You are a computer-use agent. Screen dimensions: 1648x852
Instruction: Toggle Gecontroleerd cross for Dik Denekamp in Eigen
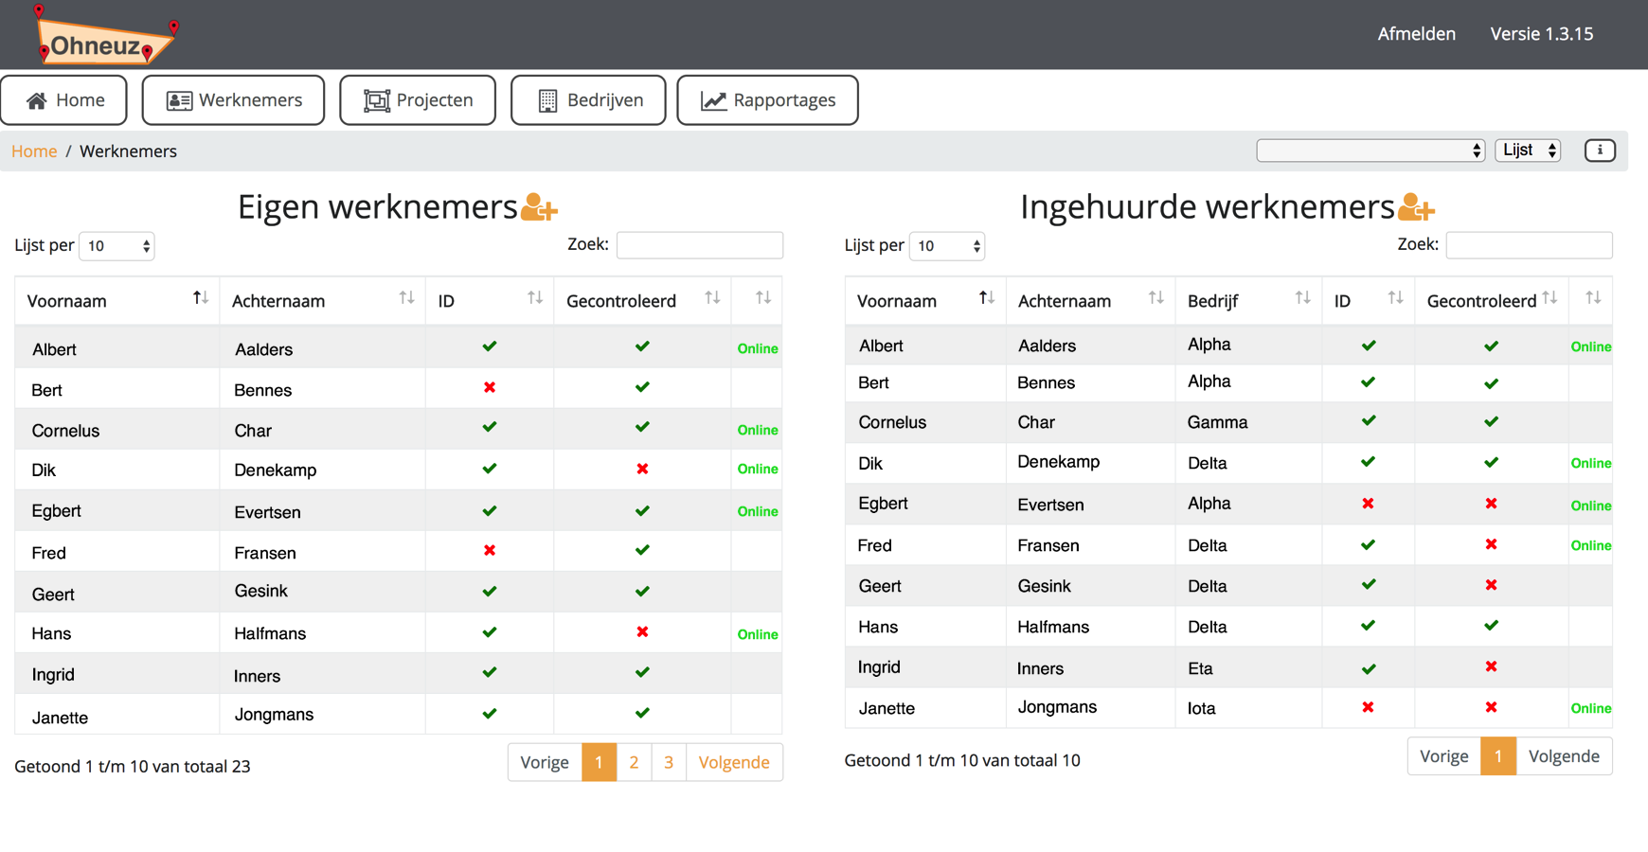642,470
